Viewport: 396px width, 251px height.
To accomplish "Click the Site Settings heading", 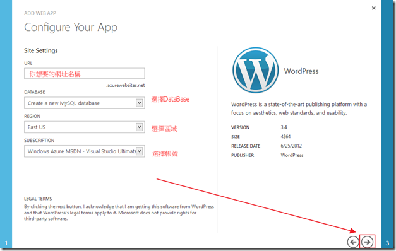I will (x=40, y=50).
